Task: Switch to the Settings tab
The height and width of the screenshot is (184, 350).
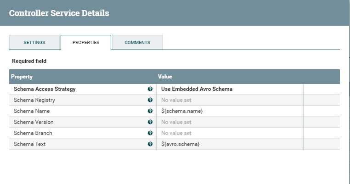Action: (x=34, y=43)
